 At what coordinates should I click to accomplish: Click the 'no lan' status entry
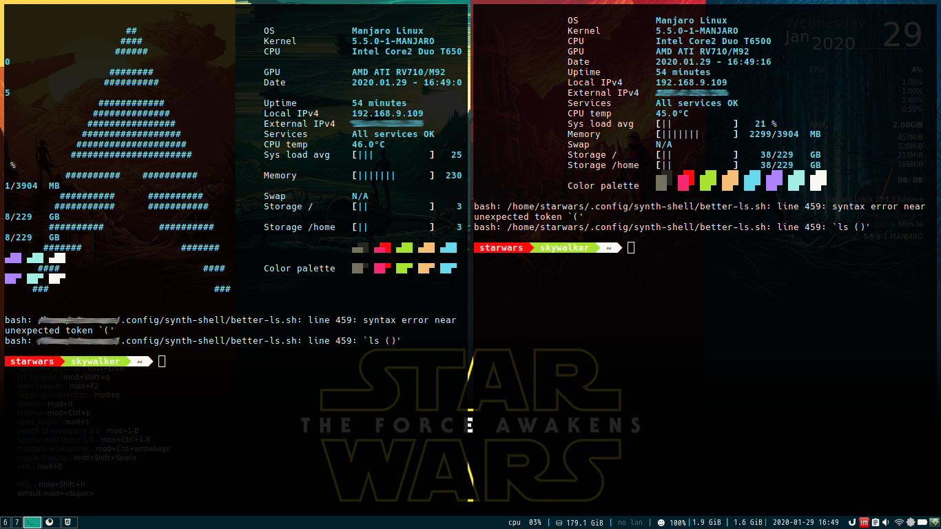pyautogui.click(x=630, y=523)
